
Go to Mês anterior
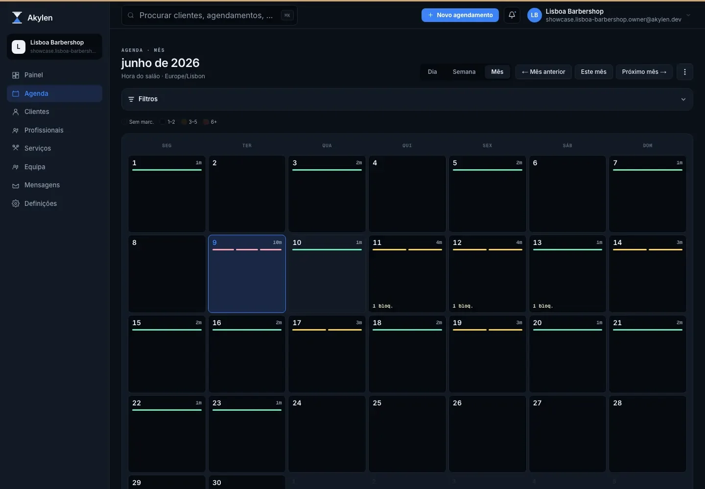543,72
